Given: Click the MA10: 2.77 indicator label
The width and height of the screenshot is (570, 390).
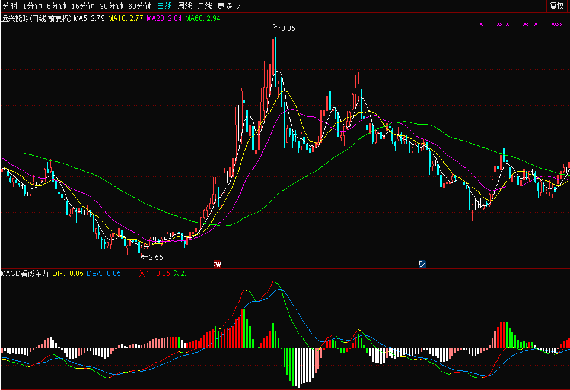Looking at the screenshot, I should pyautogui.click(x=125, y=18).
